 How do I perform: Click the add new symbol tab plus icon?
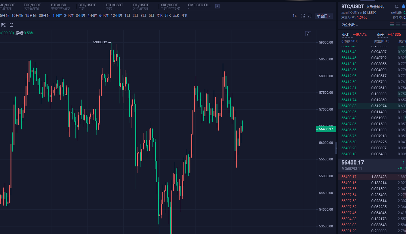point(217,6)
